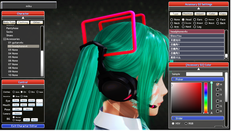
Task: Select the Glasses accessory type radio
Action: (x=206, y=20)
